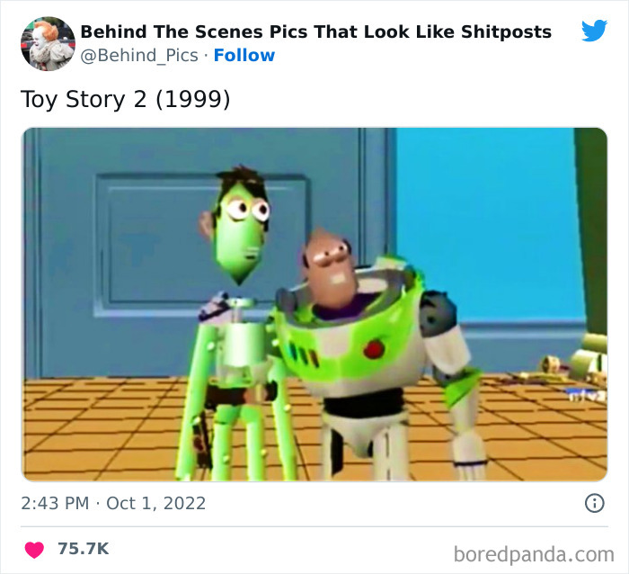Viewport: 629px width, 574px height.
Task: Follow the Behind_Pics account
Action: 244,56
